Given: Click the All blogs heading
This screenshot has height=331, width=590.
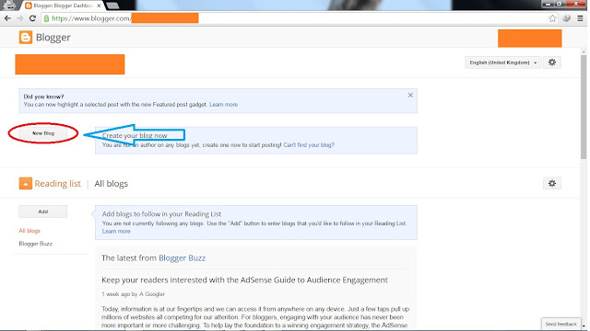Looking at the screenshot, I should coord(111,184).
